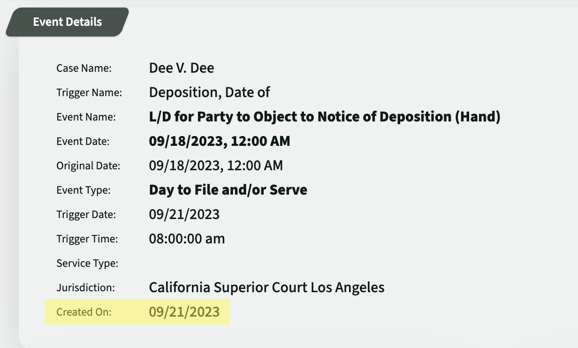Viewport: 578px width, 348px height.
Task: Click the Created On label
Action: click(84, 311)
